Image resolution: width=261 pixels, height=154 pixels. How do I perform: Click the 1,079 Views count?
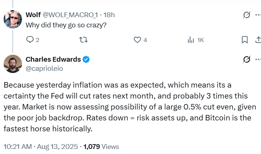click(x=101, y=147)
